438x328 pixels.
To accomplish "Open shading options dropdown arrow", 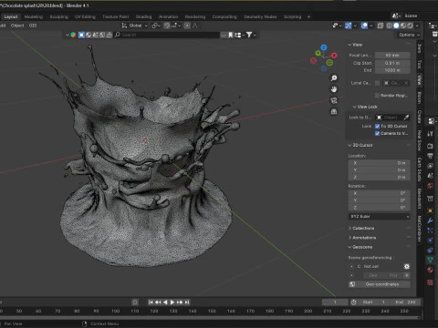I will pos(417,26).
